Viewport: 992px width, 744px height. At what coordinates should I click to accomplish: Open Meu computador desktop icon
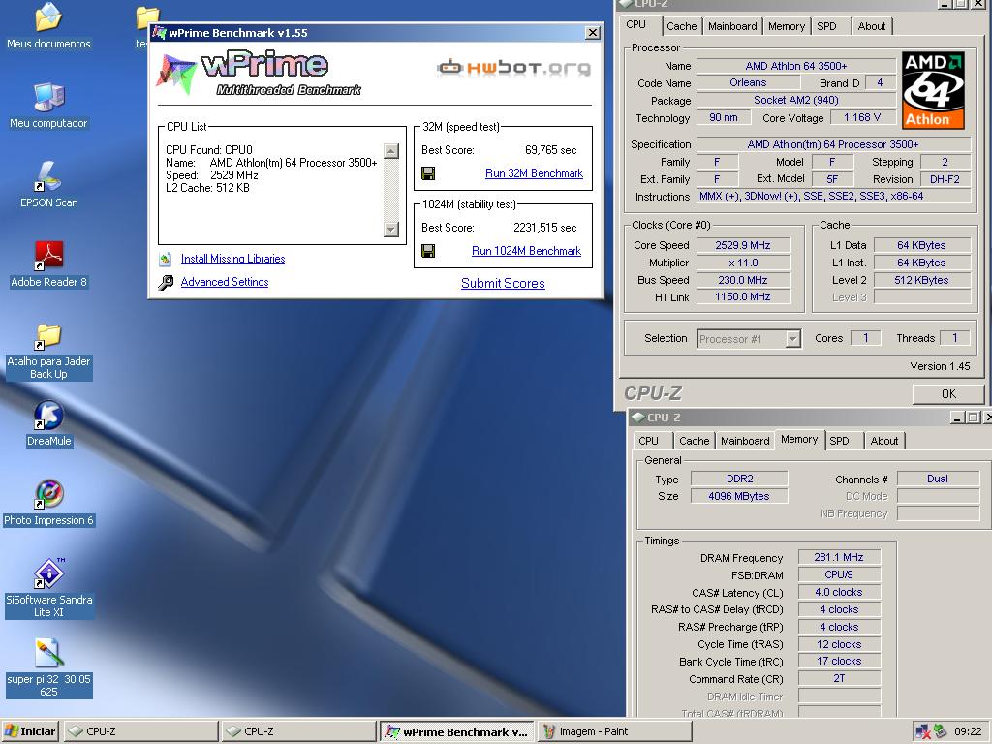[x=48, y=105]
